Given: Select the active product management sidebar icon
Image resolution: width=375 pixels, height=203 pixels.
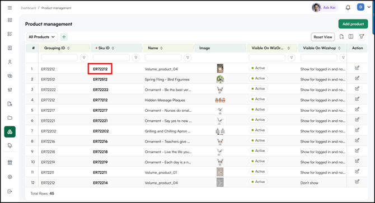Looking at the screenshot, I should pos(10,131).
